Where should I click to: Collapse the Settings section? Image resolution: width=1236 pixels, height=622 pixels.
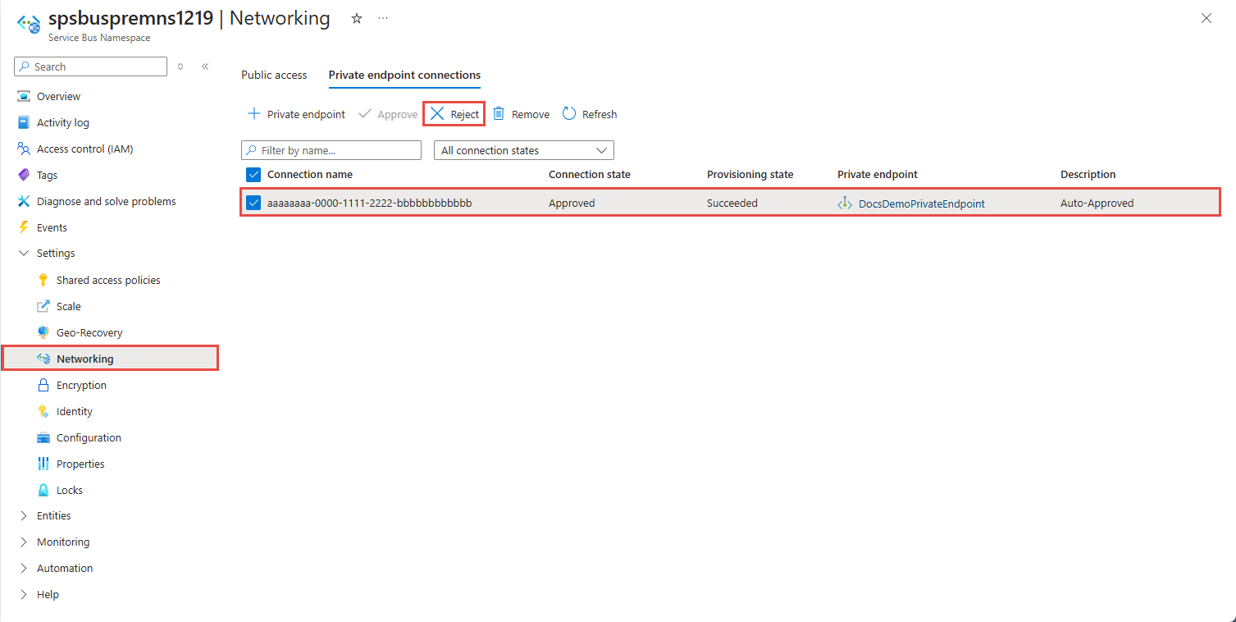[23, 254]
